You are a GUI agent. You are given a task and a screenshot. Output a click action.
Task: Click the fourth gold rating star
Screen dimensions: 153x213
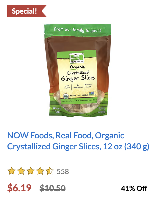pyautogui.click(x=40, y=171)
